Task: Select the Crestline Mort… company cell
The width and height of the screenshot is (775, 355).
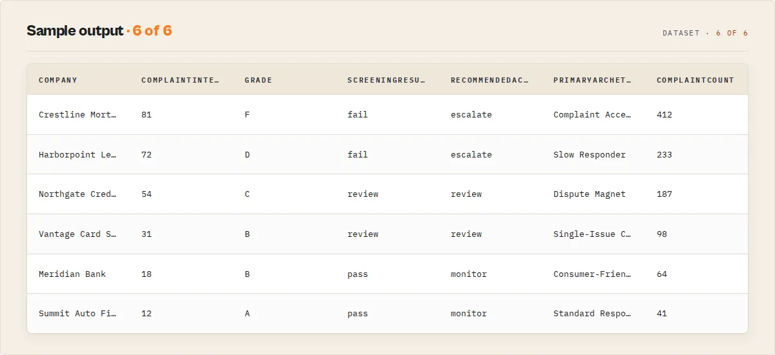Action: (77, 115)
